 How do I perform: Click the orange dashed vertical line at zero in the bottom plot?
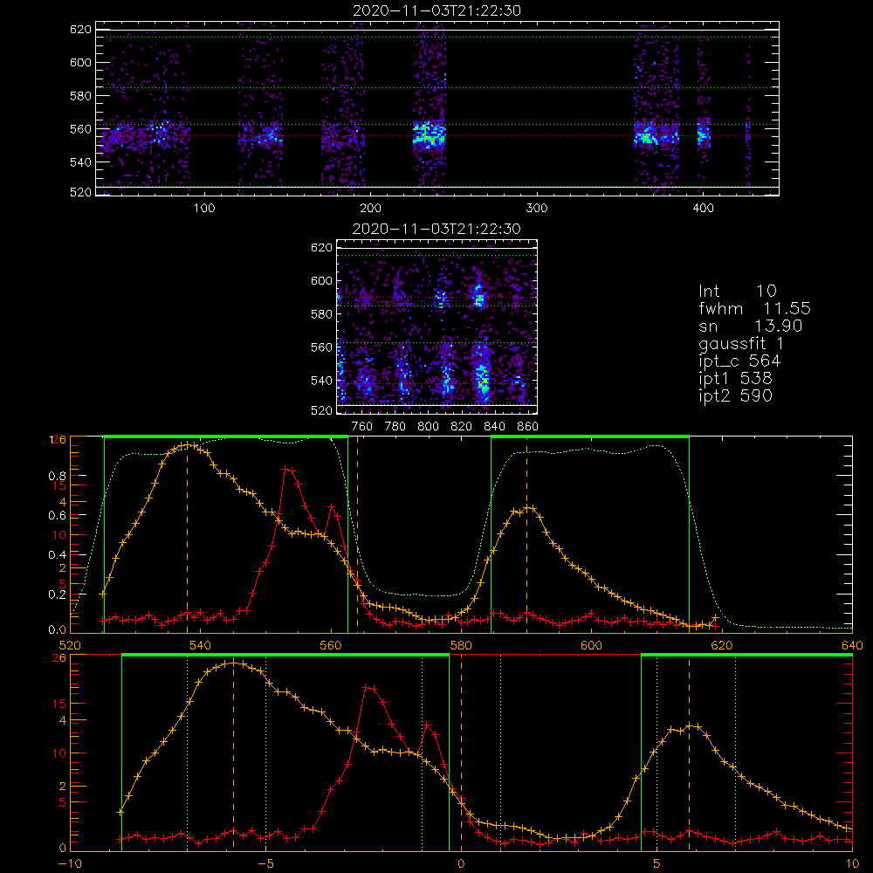click(461, 753)
